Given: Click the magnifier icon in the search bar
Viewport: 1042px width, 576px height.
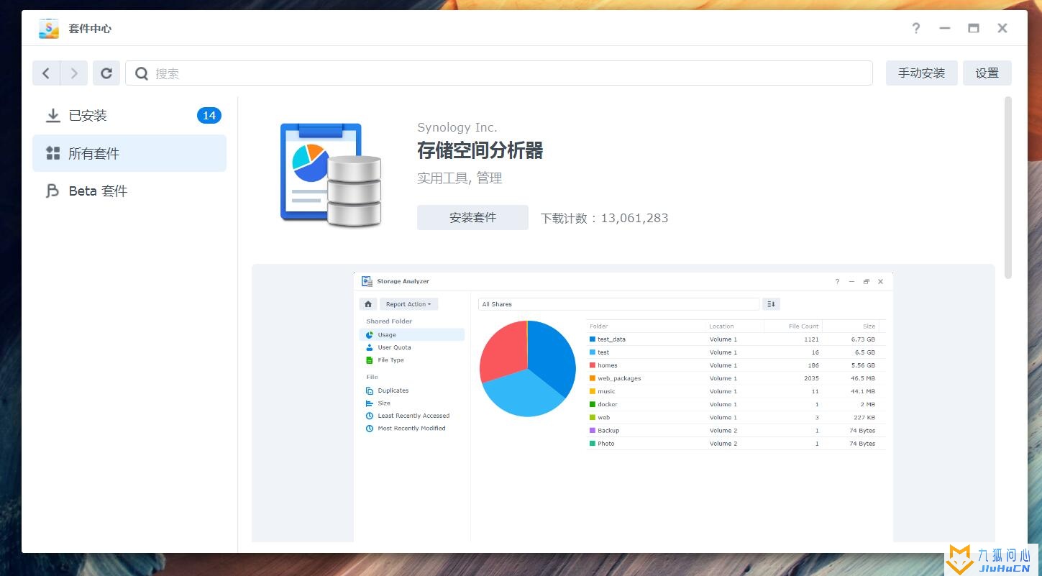Looking at the screenshot, I should [x=142, y=73].
